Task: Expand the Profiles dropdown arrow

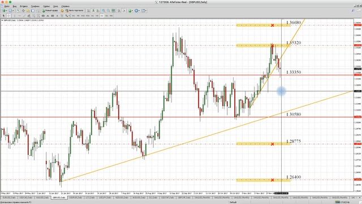Action: (13, 11)
